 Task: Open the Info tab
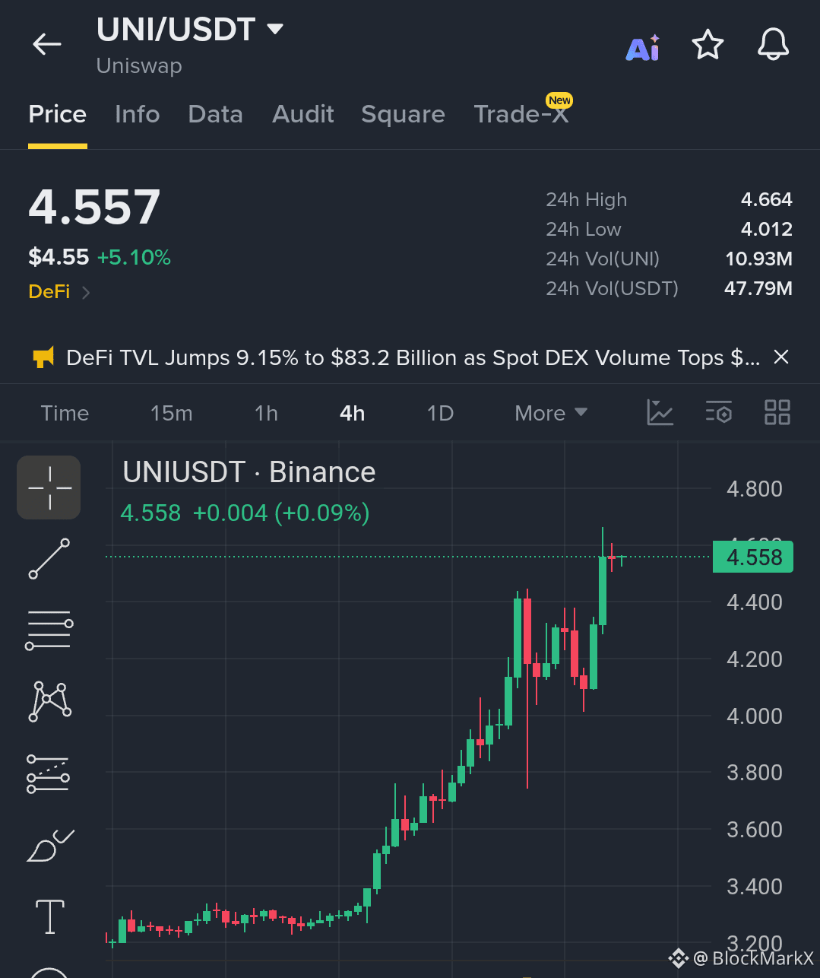138,114
